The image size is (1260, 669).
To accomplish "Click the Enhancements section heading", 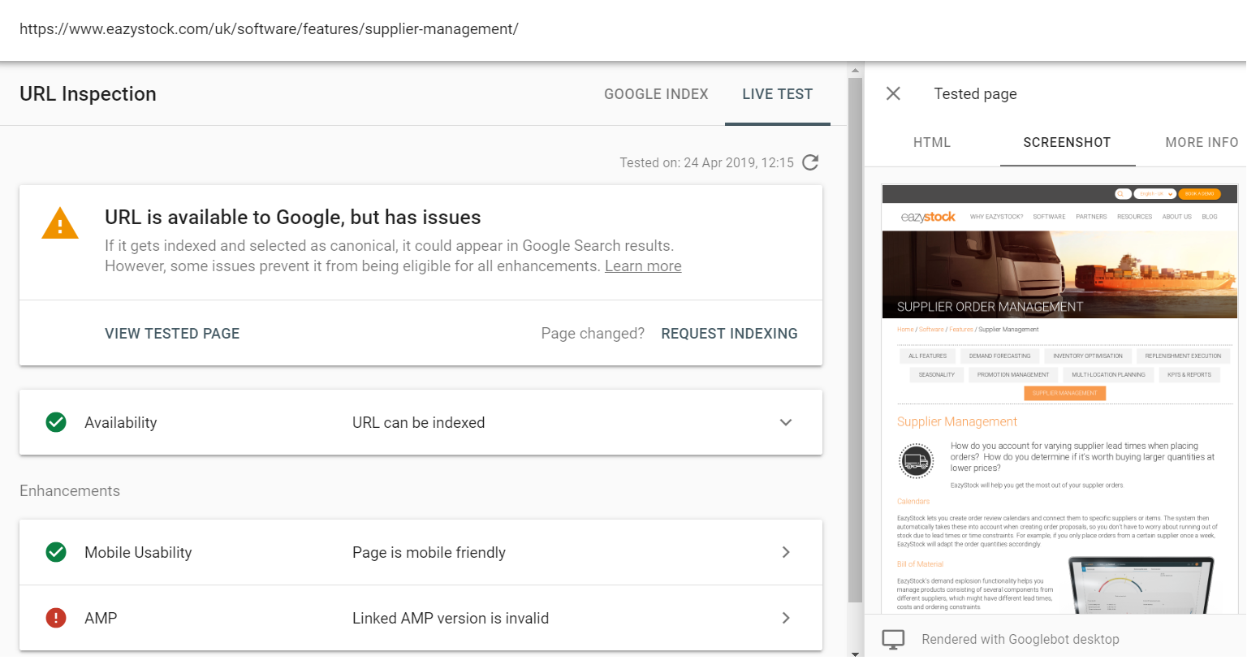I will (x=70, y=491).
